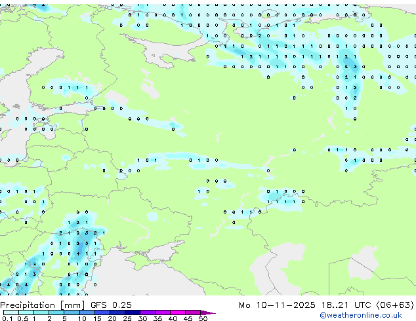Select the 20–25 mm dark blue legend swatch
This screenshot has height=321, width=416.
coord(117,312)
